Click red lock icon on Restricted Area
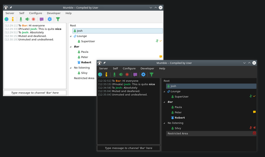Screen dimensions: 265x157 pyautogui.click(x=254, y=133)
